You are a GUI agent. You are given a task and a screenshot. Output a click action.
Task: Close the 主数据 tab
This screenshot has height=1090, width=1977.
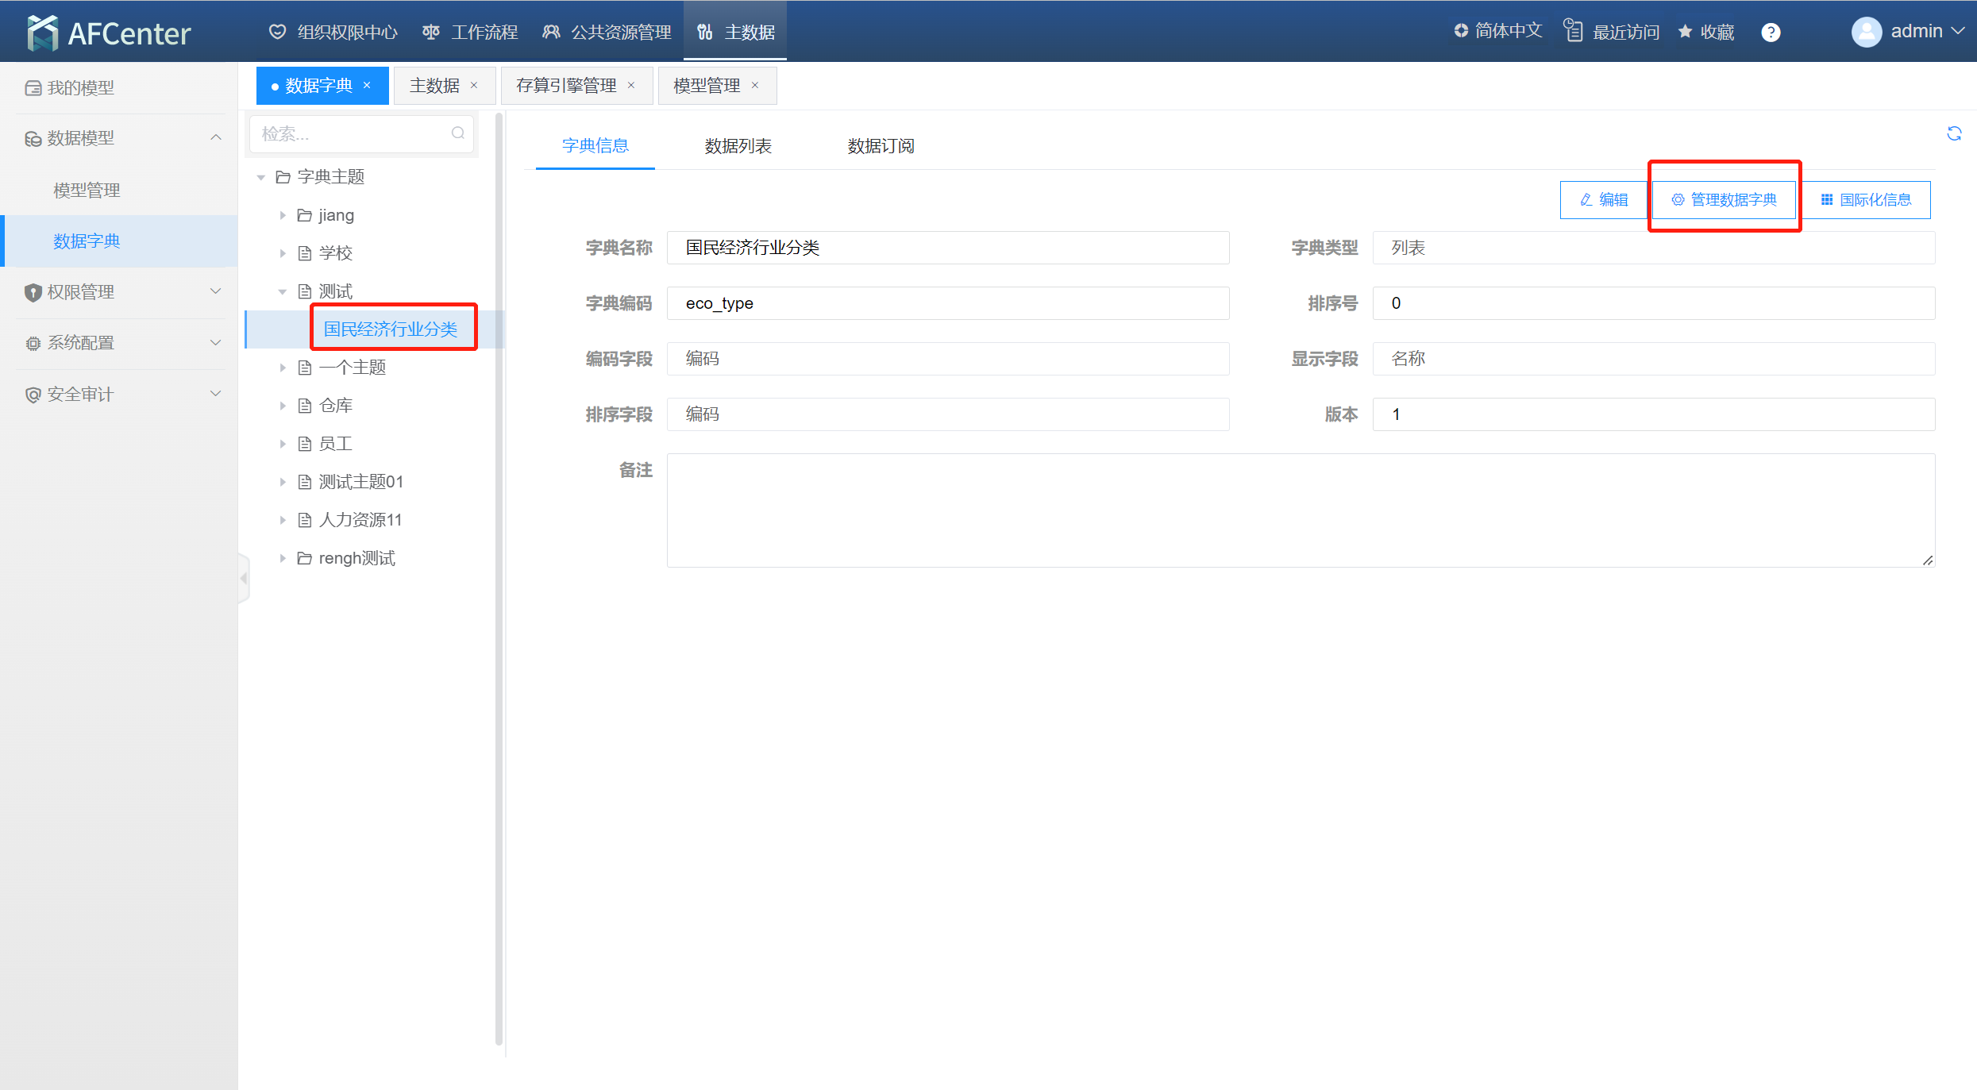tap(474, 86)
